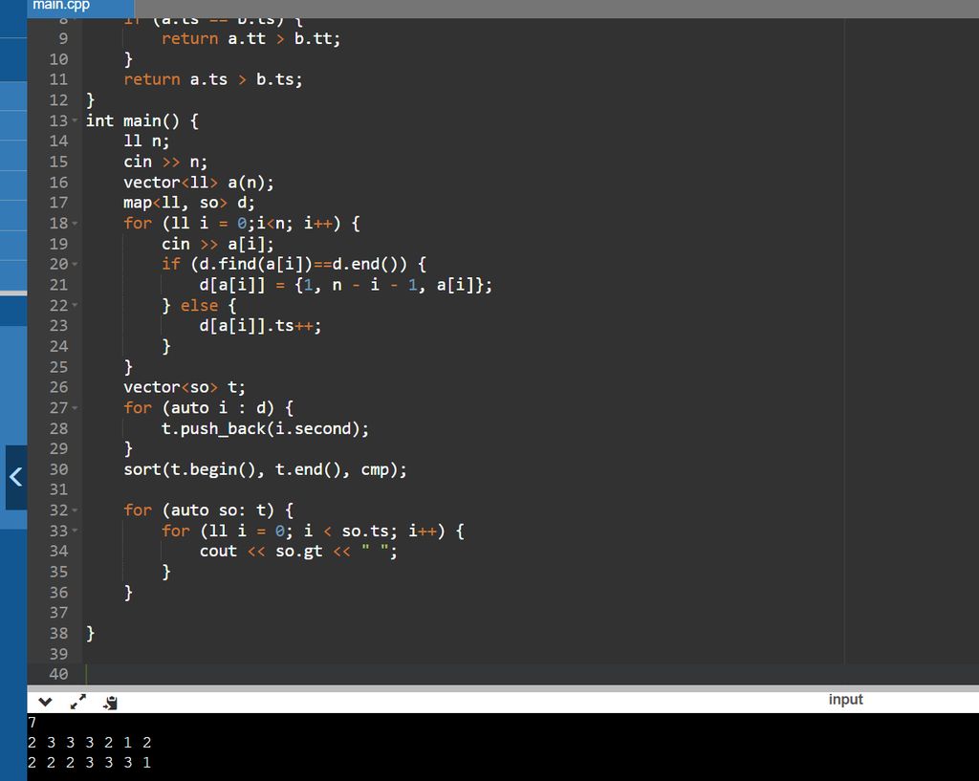Click line number 30 in the gutter
This screenshot has width=979, height=781.
58,469
